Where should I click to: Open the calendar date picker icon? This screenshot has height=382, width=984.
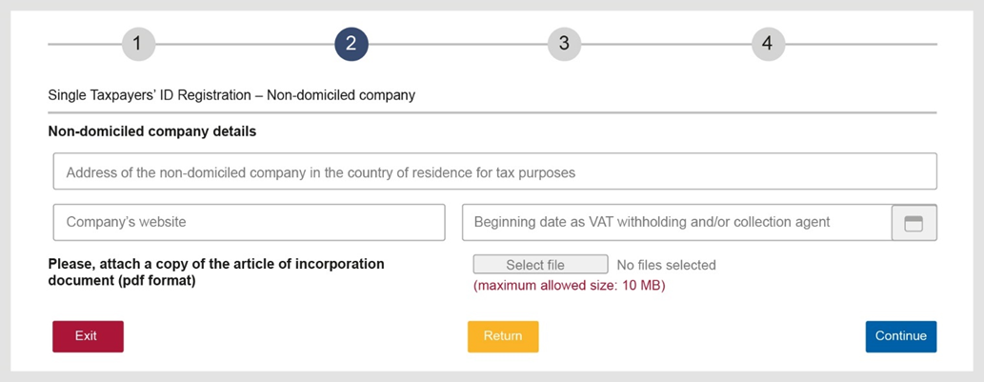click(x=914, y=223)
